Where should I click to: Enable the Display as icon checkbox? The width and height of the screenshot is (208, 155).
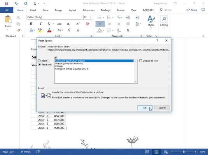tap(141, 61)
